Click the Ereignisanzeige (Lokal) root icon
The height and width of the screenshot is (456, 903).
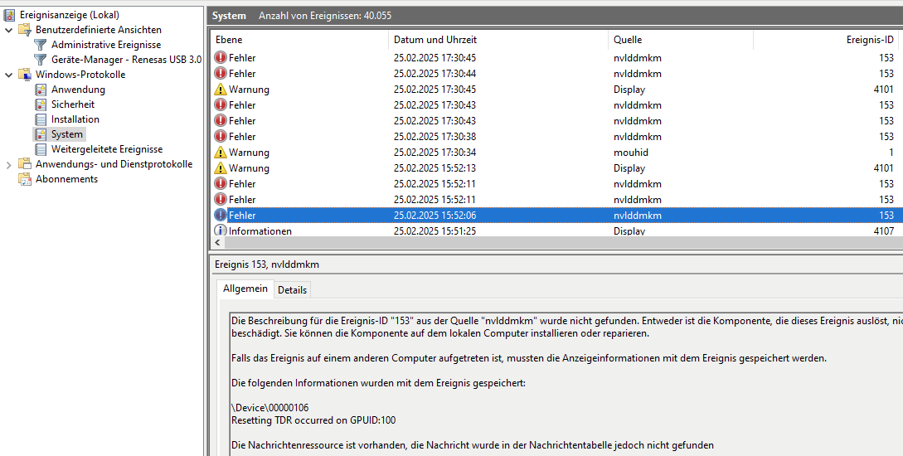click(9, 15)
